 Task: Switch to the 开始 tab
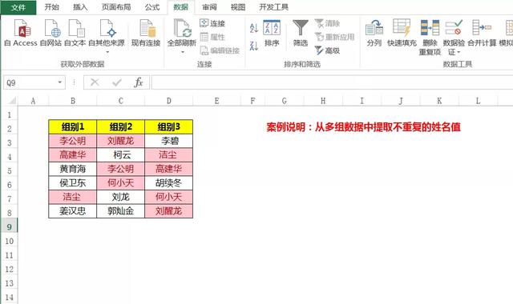click(x=51, y=7)
